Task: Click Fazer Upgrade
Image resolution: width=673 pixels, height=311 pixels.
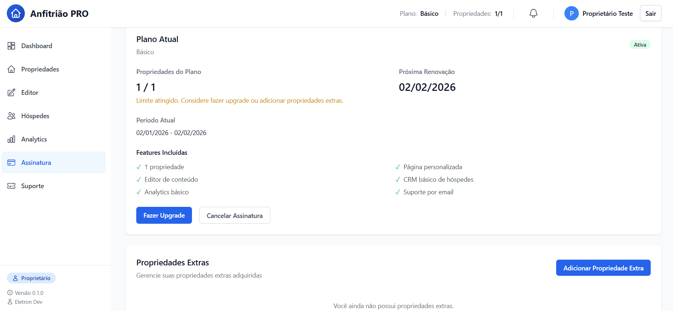Action: pyautogui.click(x=164, y=215)
